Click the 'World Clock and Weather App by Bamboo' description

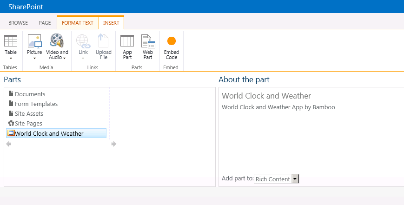pyautogui.click(x=278, y=107)
